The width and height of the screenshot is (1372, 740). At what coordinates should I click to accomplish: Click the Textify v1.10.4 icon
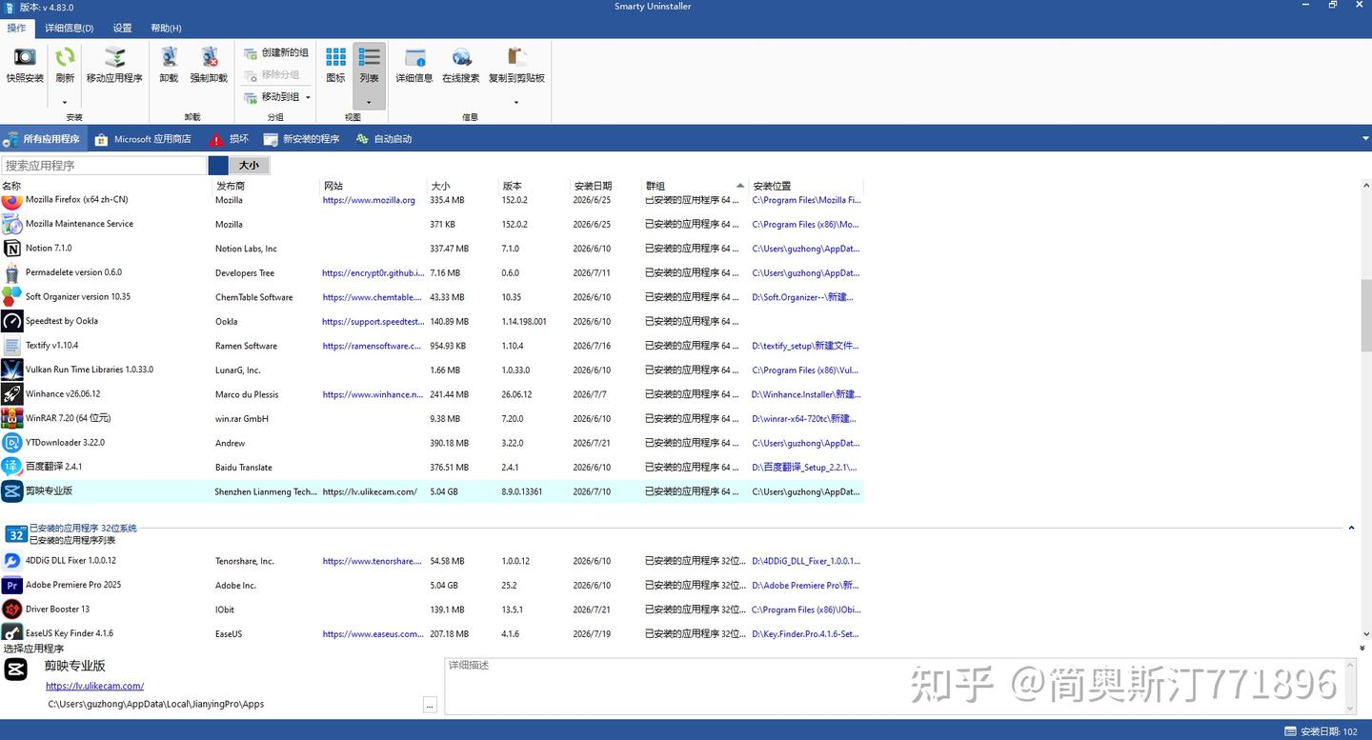(x=11, y=346)
